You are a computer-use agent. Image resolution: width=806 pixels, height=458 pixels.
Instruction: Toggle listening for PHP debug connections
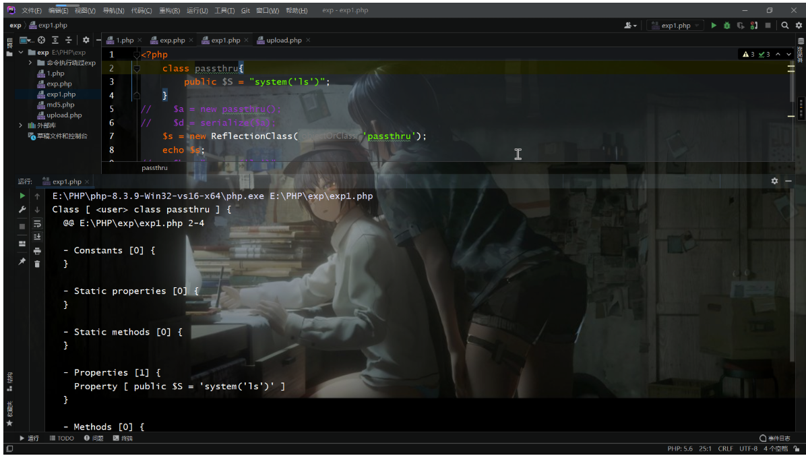(754, 25)
